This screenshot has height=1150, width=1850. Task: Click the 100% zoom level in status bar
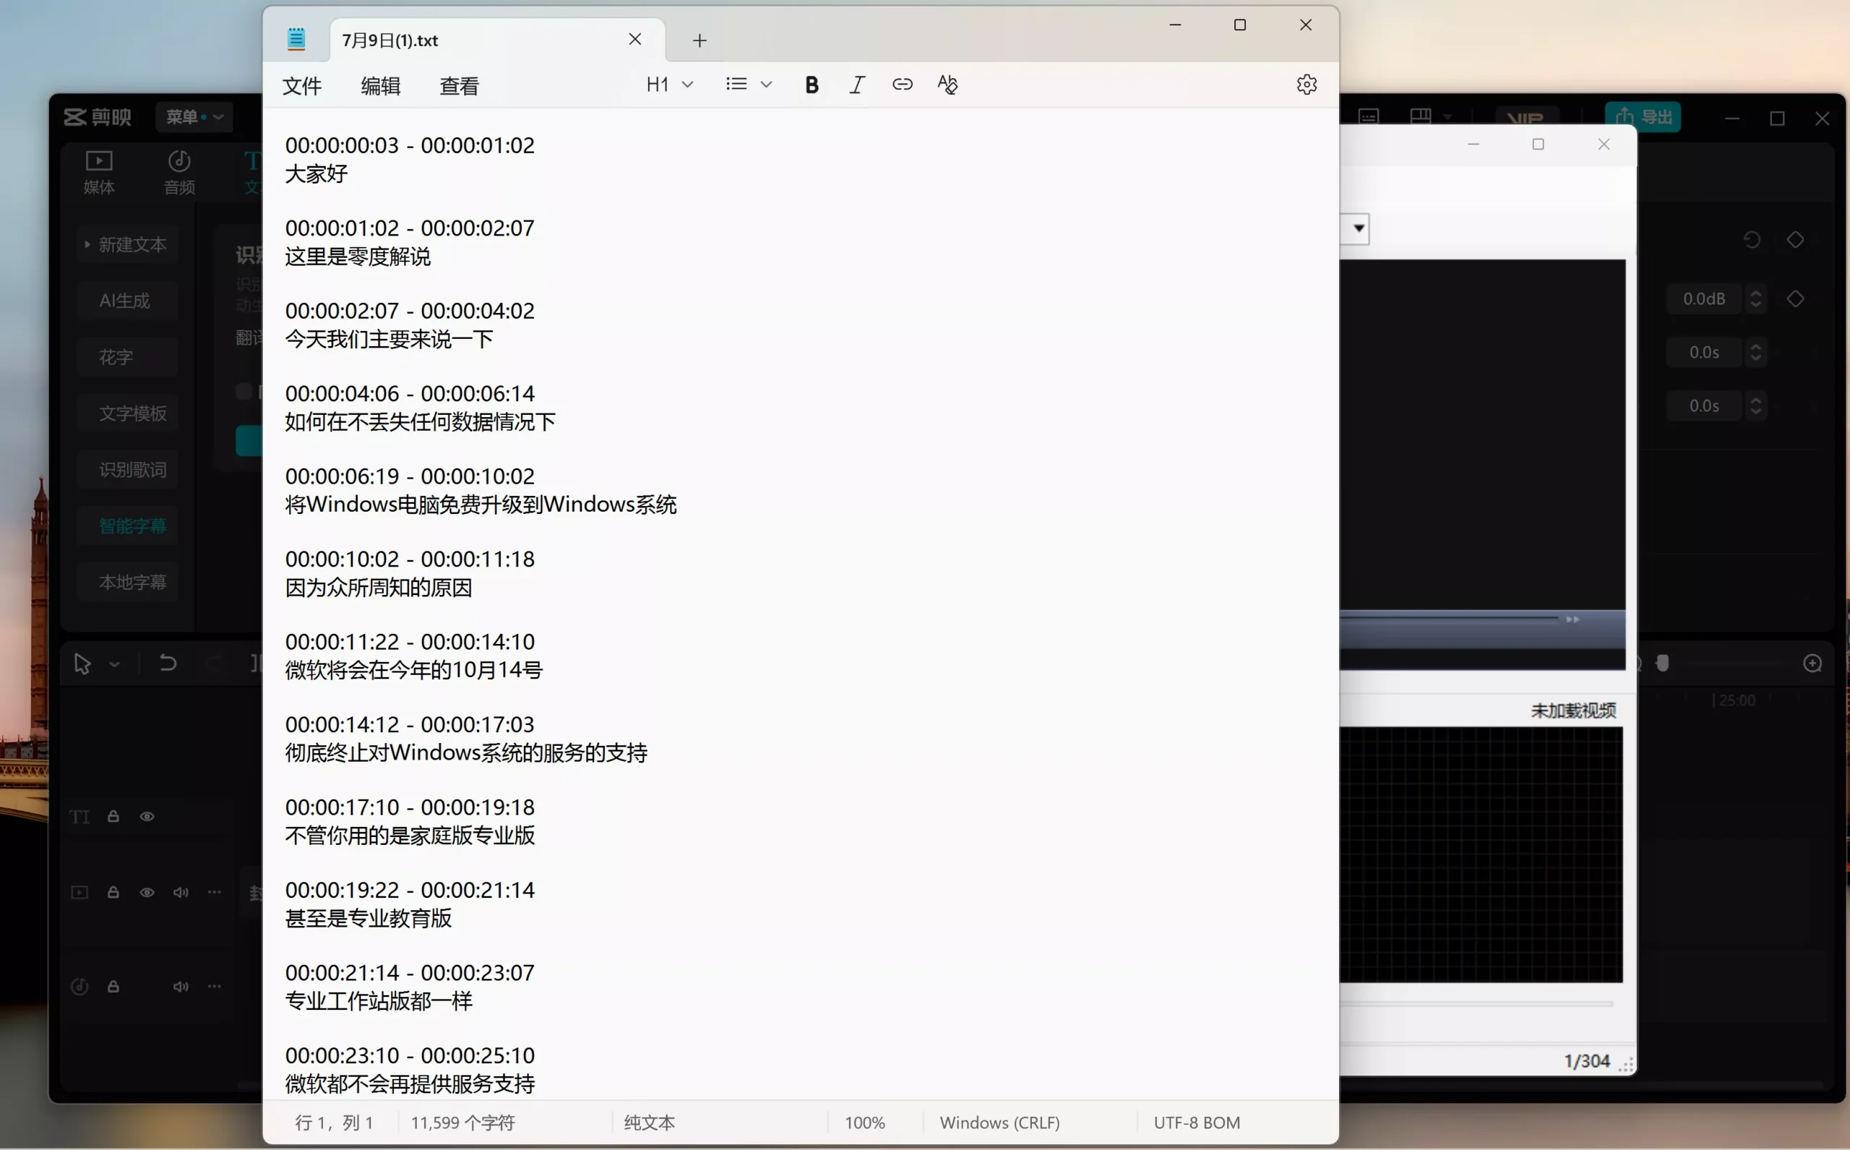pos(864,1123)
